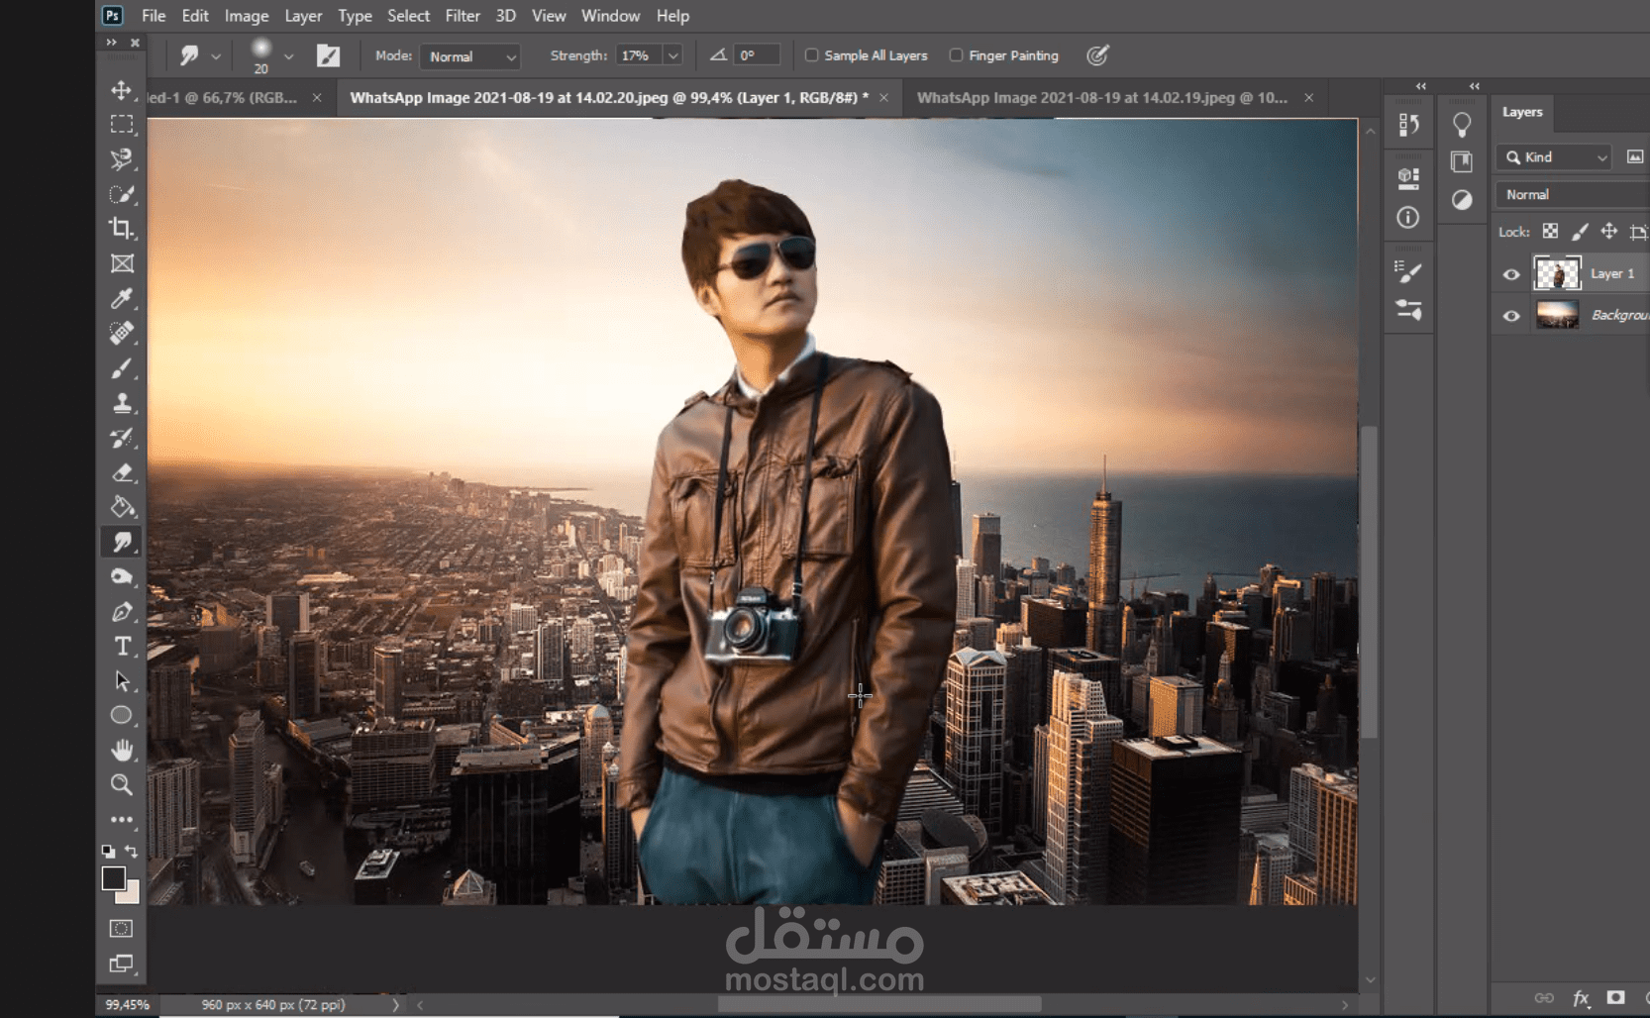
Task: Open the Image menu
Action: [x=247, y=16]
